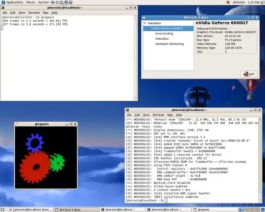Open Terminal menu in upper terminal window
Screen dimensions: 265x212
click(x=34, y=13)
